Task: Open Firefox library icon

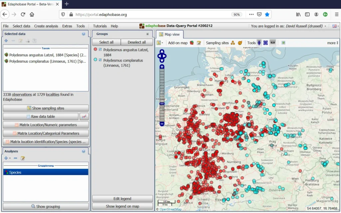Action: (298, 14)
